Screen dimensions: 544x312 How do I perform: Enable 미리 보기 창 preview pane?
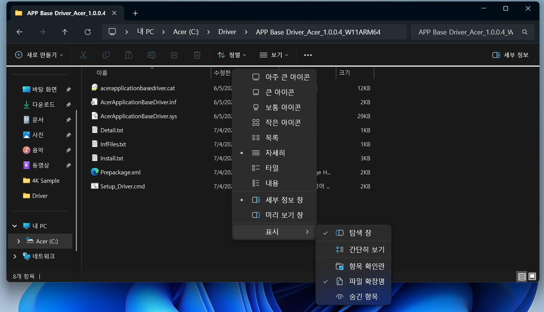274,215
